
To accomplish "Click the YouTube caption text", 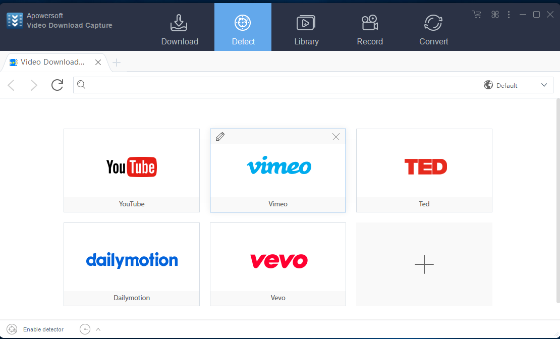I will [132, 204].
